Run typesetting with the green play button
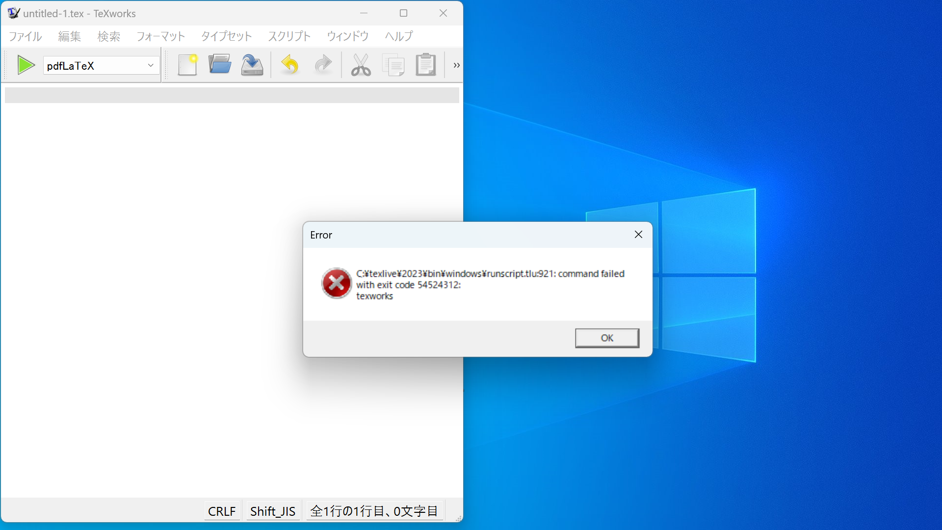Screen dimensions: 942x530 tap(26, 65)
